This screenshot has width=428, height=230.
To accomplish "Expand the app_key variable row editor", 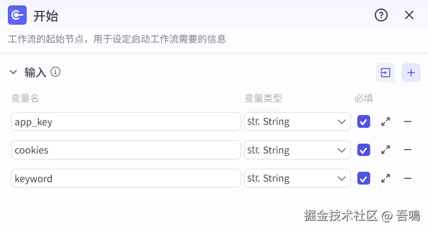I will (386, 121).
